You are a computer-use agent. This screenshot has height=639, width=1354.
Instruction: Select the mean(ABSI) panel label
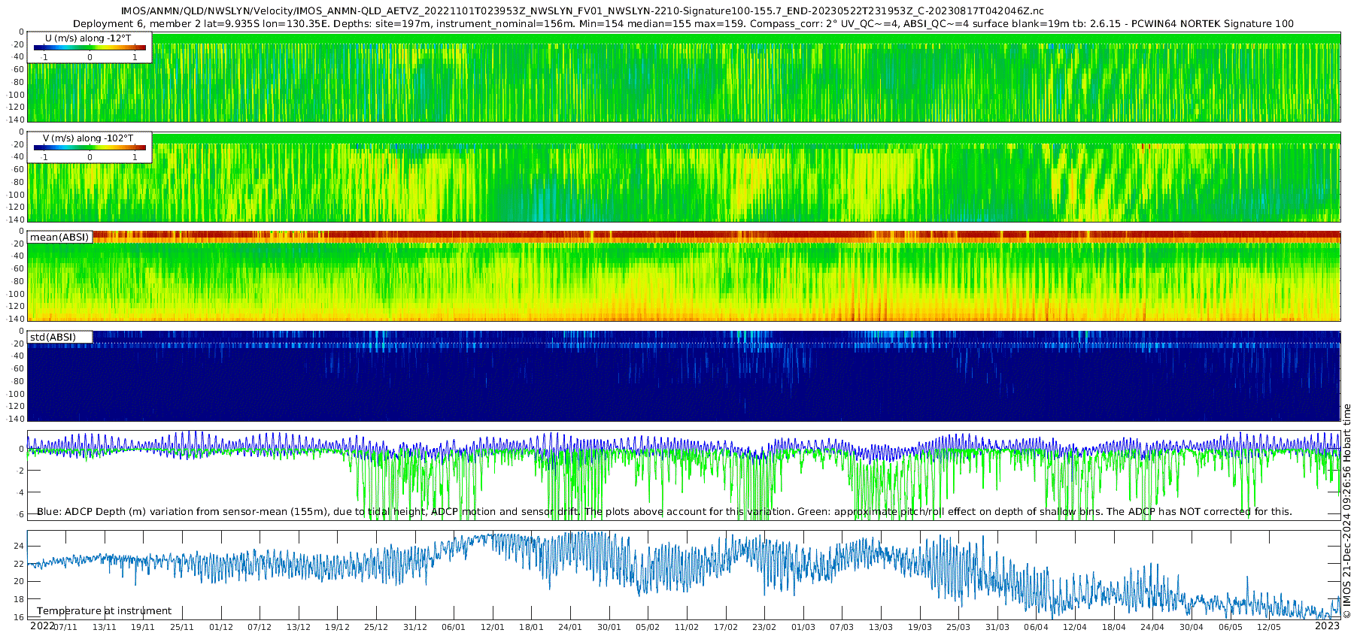click(x=59, y=238)
